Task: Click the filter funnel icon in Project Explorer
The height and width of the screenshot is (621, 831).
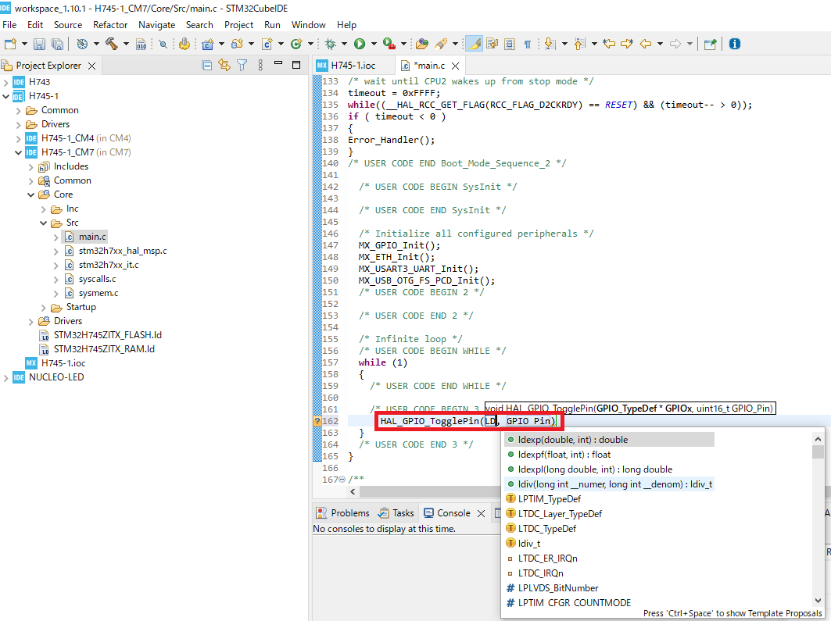Action: pyautogui.click(x=242, y=65)
